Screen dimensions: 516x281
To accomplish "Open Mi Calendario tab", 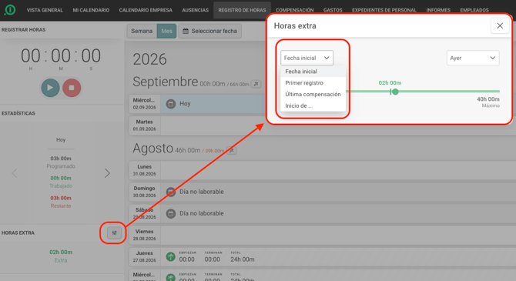I will tap(91, 10).
